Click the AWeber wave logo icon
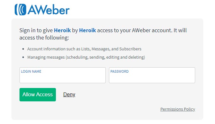The width and height of the screenshot is (215, 124). point(20,10)
